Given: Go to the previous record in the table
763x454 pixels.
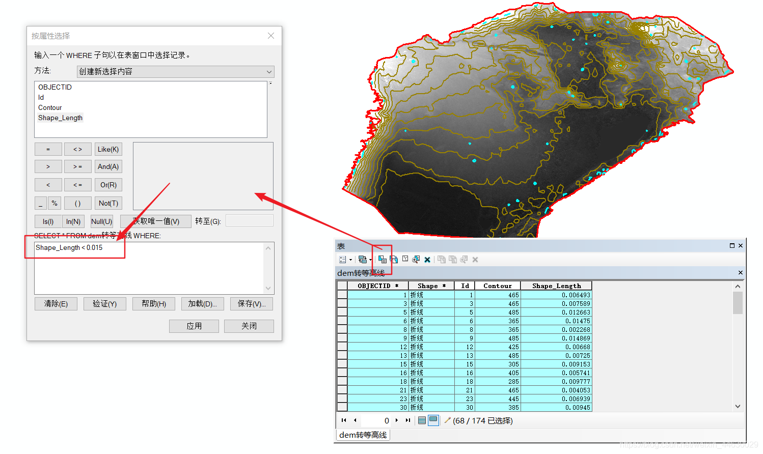Looking at the screenshot, I should click(355, 420).
